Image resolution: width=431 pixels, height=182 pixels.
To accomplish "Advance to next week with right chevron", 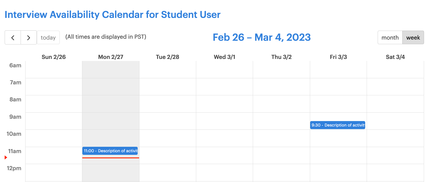I will pyautogui.click(x=29, y=38).
